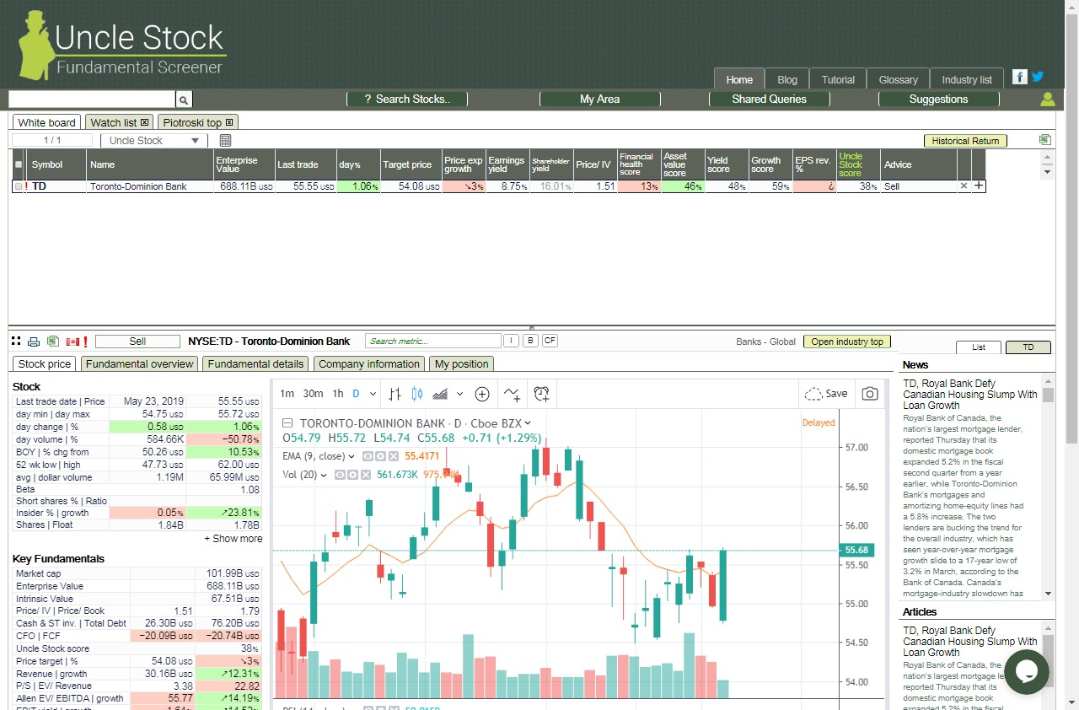The height and width of the screenshot is (710, 1079).
Task: Expand the EMA (9, close) legend chevron
Action: click(352, 456)
